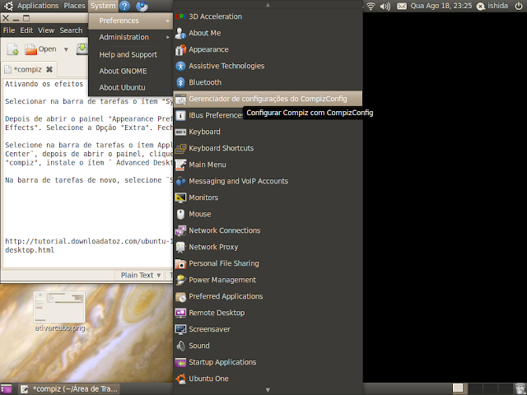Click the Monitors icon
Screen dimensions: 527x395
click(180, 197)
